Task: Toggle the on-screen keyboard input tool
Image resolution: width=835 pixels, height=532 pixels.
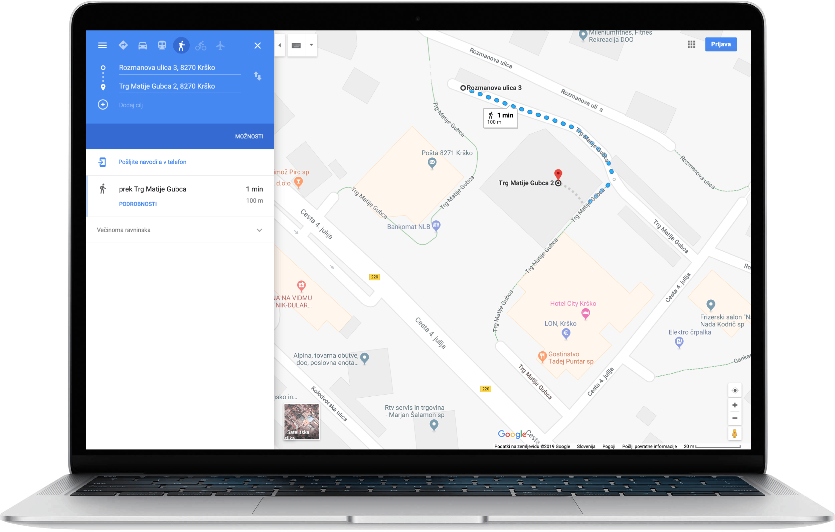Action: click(296, 45)
